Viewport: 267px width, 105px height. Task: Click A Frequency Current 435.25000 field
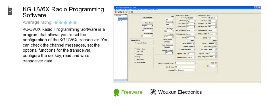pyautogui.click(x=191, y=18)
